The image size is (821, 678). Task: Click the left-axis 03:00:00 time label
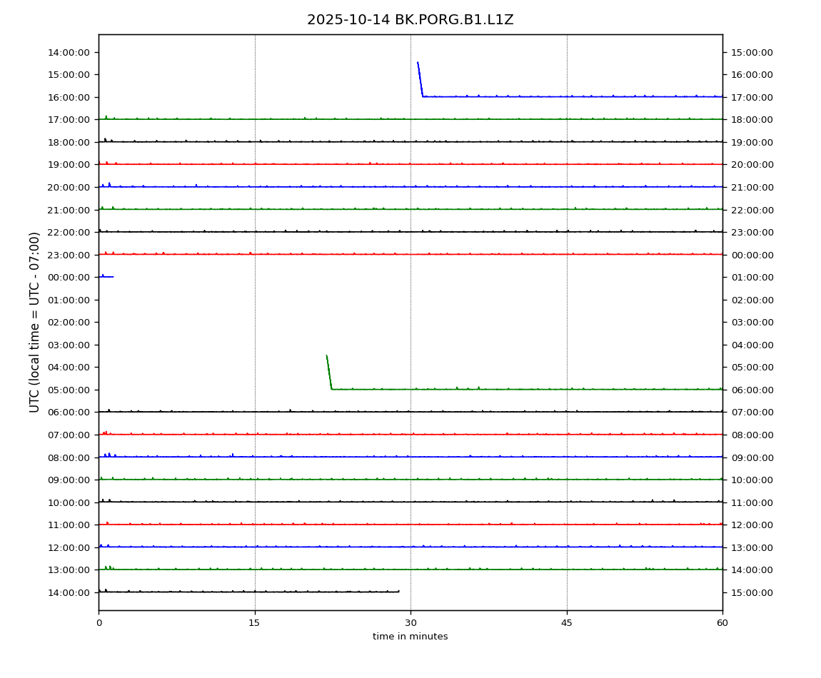coord(69,345)
